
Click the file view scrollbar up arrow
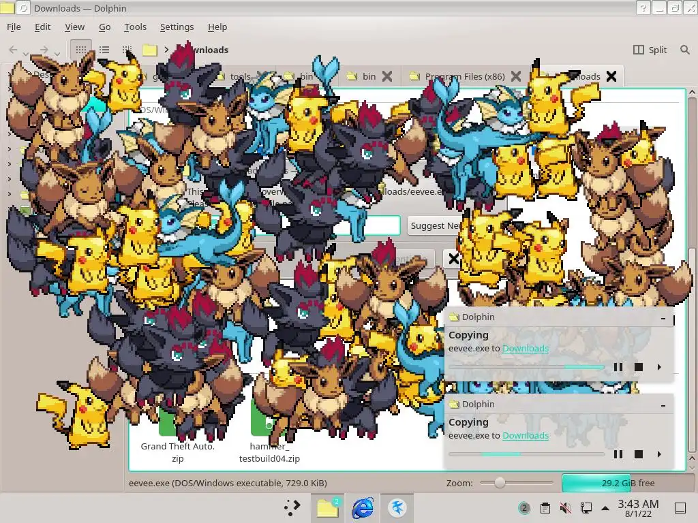point(692,92)
